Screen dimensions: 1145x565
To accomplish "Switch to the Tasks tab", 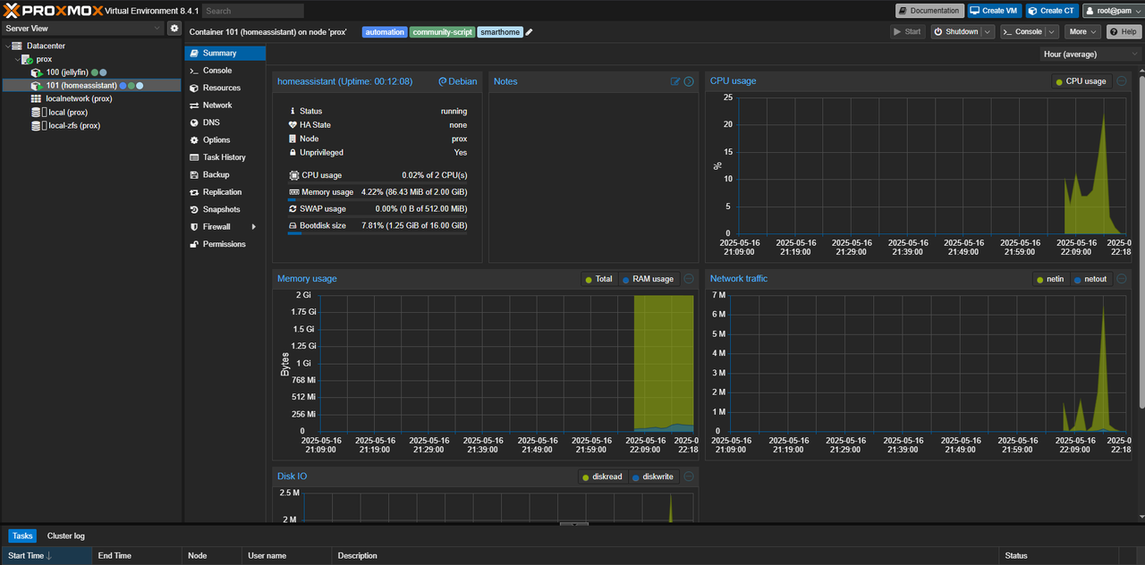I will point(22,535).
